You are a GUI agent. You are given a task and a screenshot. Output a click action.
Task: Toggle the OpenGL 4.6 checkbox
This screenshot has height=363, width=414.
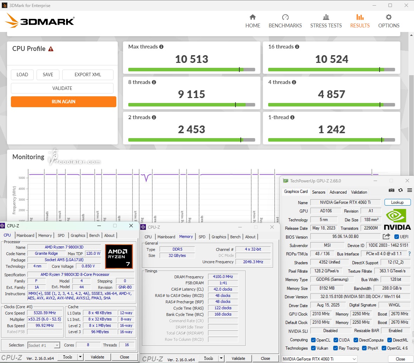tap(384, 348)
